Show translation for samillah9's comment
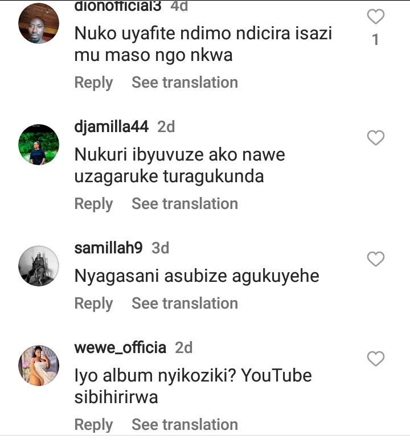The image size is (410, 443). point(184,303)
